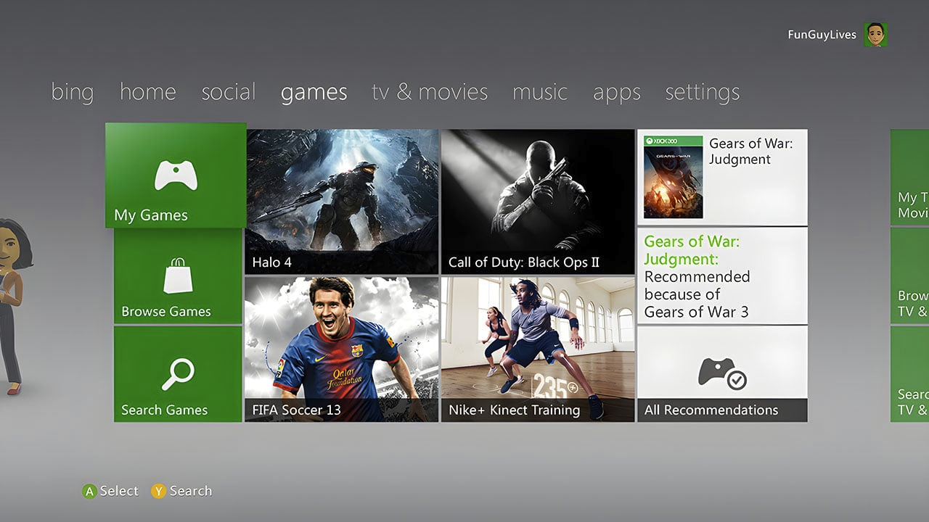Switch to tv & movies tab
The width and height of the screenshot is (929, 522).
point(430,92)
